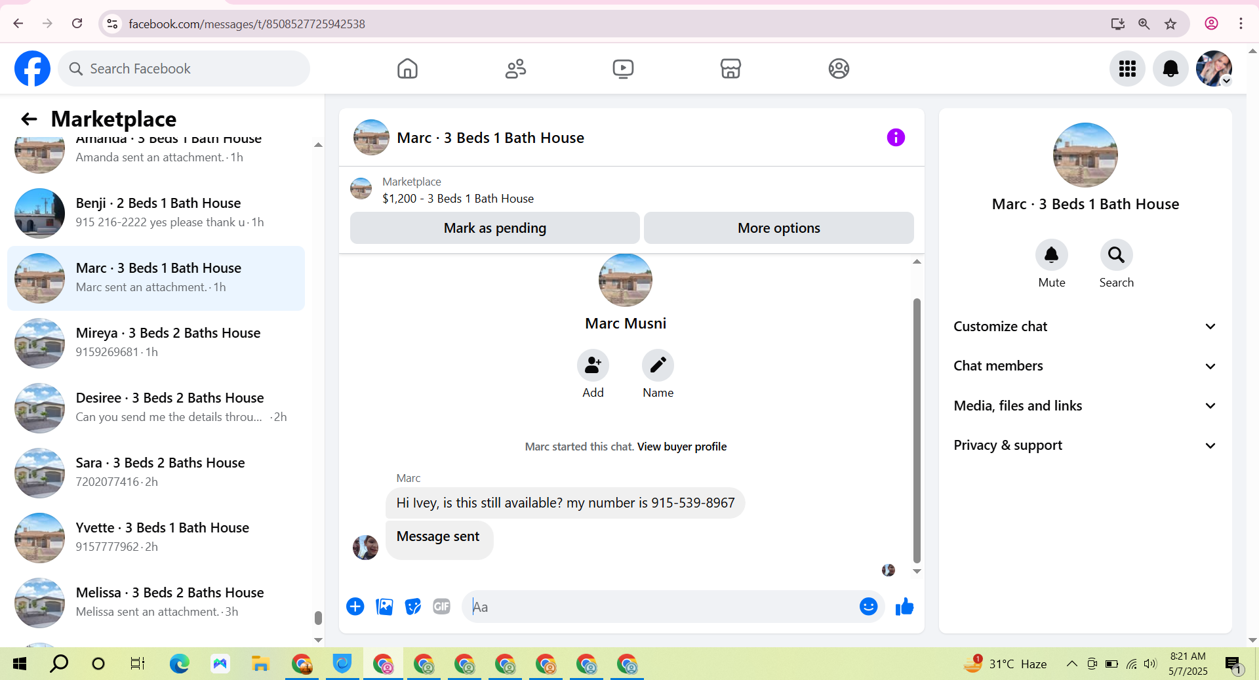The width and height of the screenshot is (1259, 680).
Task: Search in conversation with magnifier icon
Action: pyautogui.click(x=1116, y=254)
